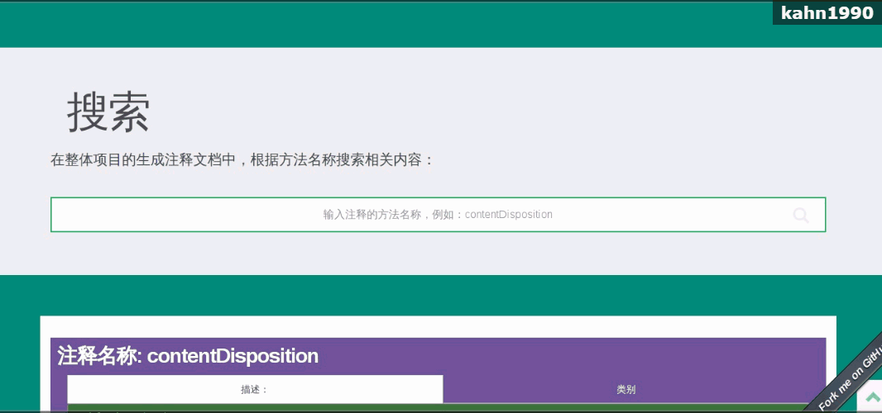The height and width of the screenshot is (413, 882).
Task: Click the magnifier search icon
Action: [801, 216]
